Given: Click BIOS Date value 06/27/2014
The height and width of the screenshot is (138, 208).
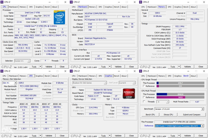Looking at the screenshot, I should 110,44.
